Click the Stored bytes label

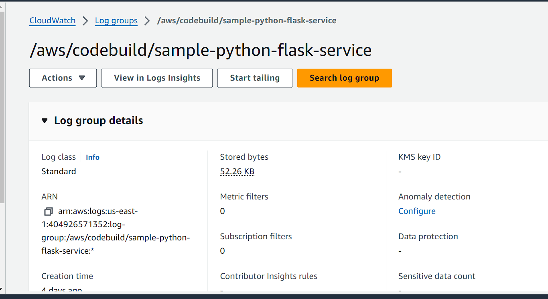(x=244, y=157)
